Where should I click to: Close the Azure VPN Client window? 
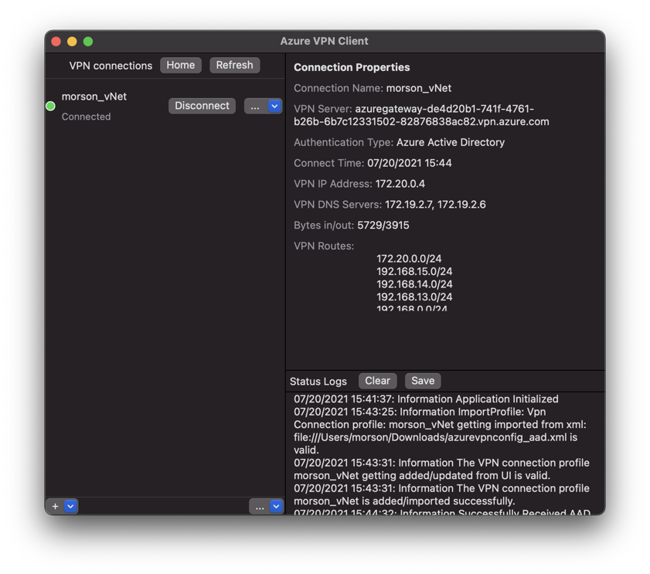56,41
